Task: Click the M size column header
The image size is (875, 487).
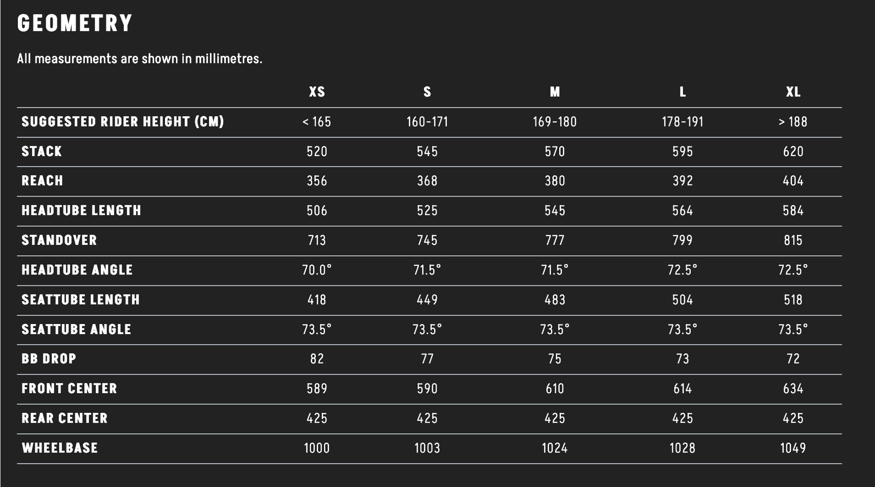Action: [x=555, y=92]
